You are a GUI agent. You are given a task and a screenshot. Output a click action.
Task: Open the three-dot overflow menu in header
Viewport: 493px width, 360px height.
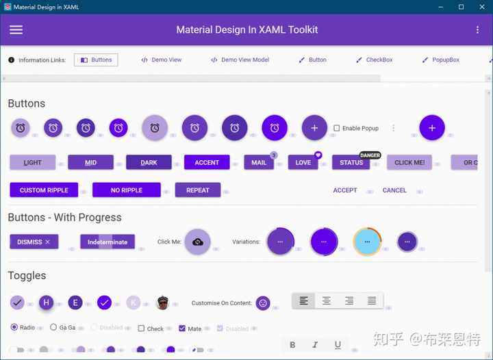(477, 30)
